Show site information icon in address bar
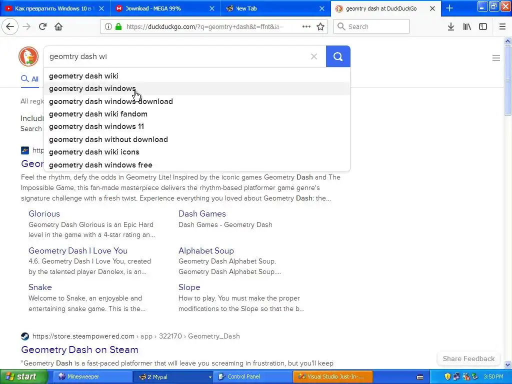Viewport: 512px width, 384px height. pyautogui.click(x=108, y=26)
